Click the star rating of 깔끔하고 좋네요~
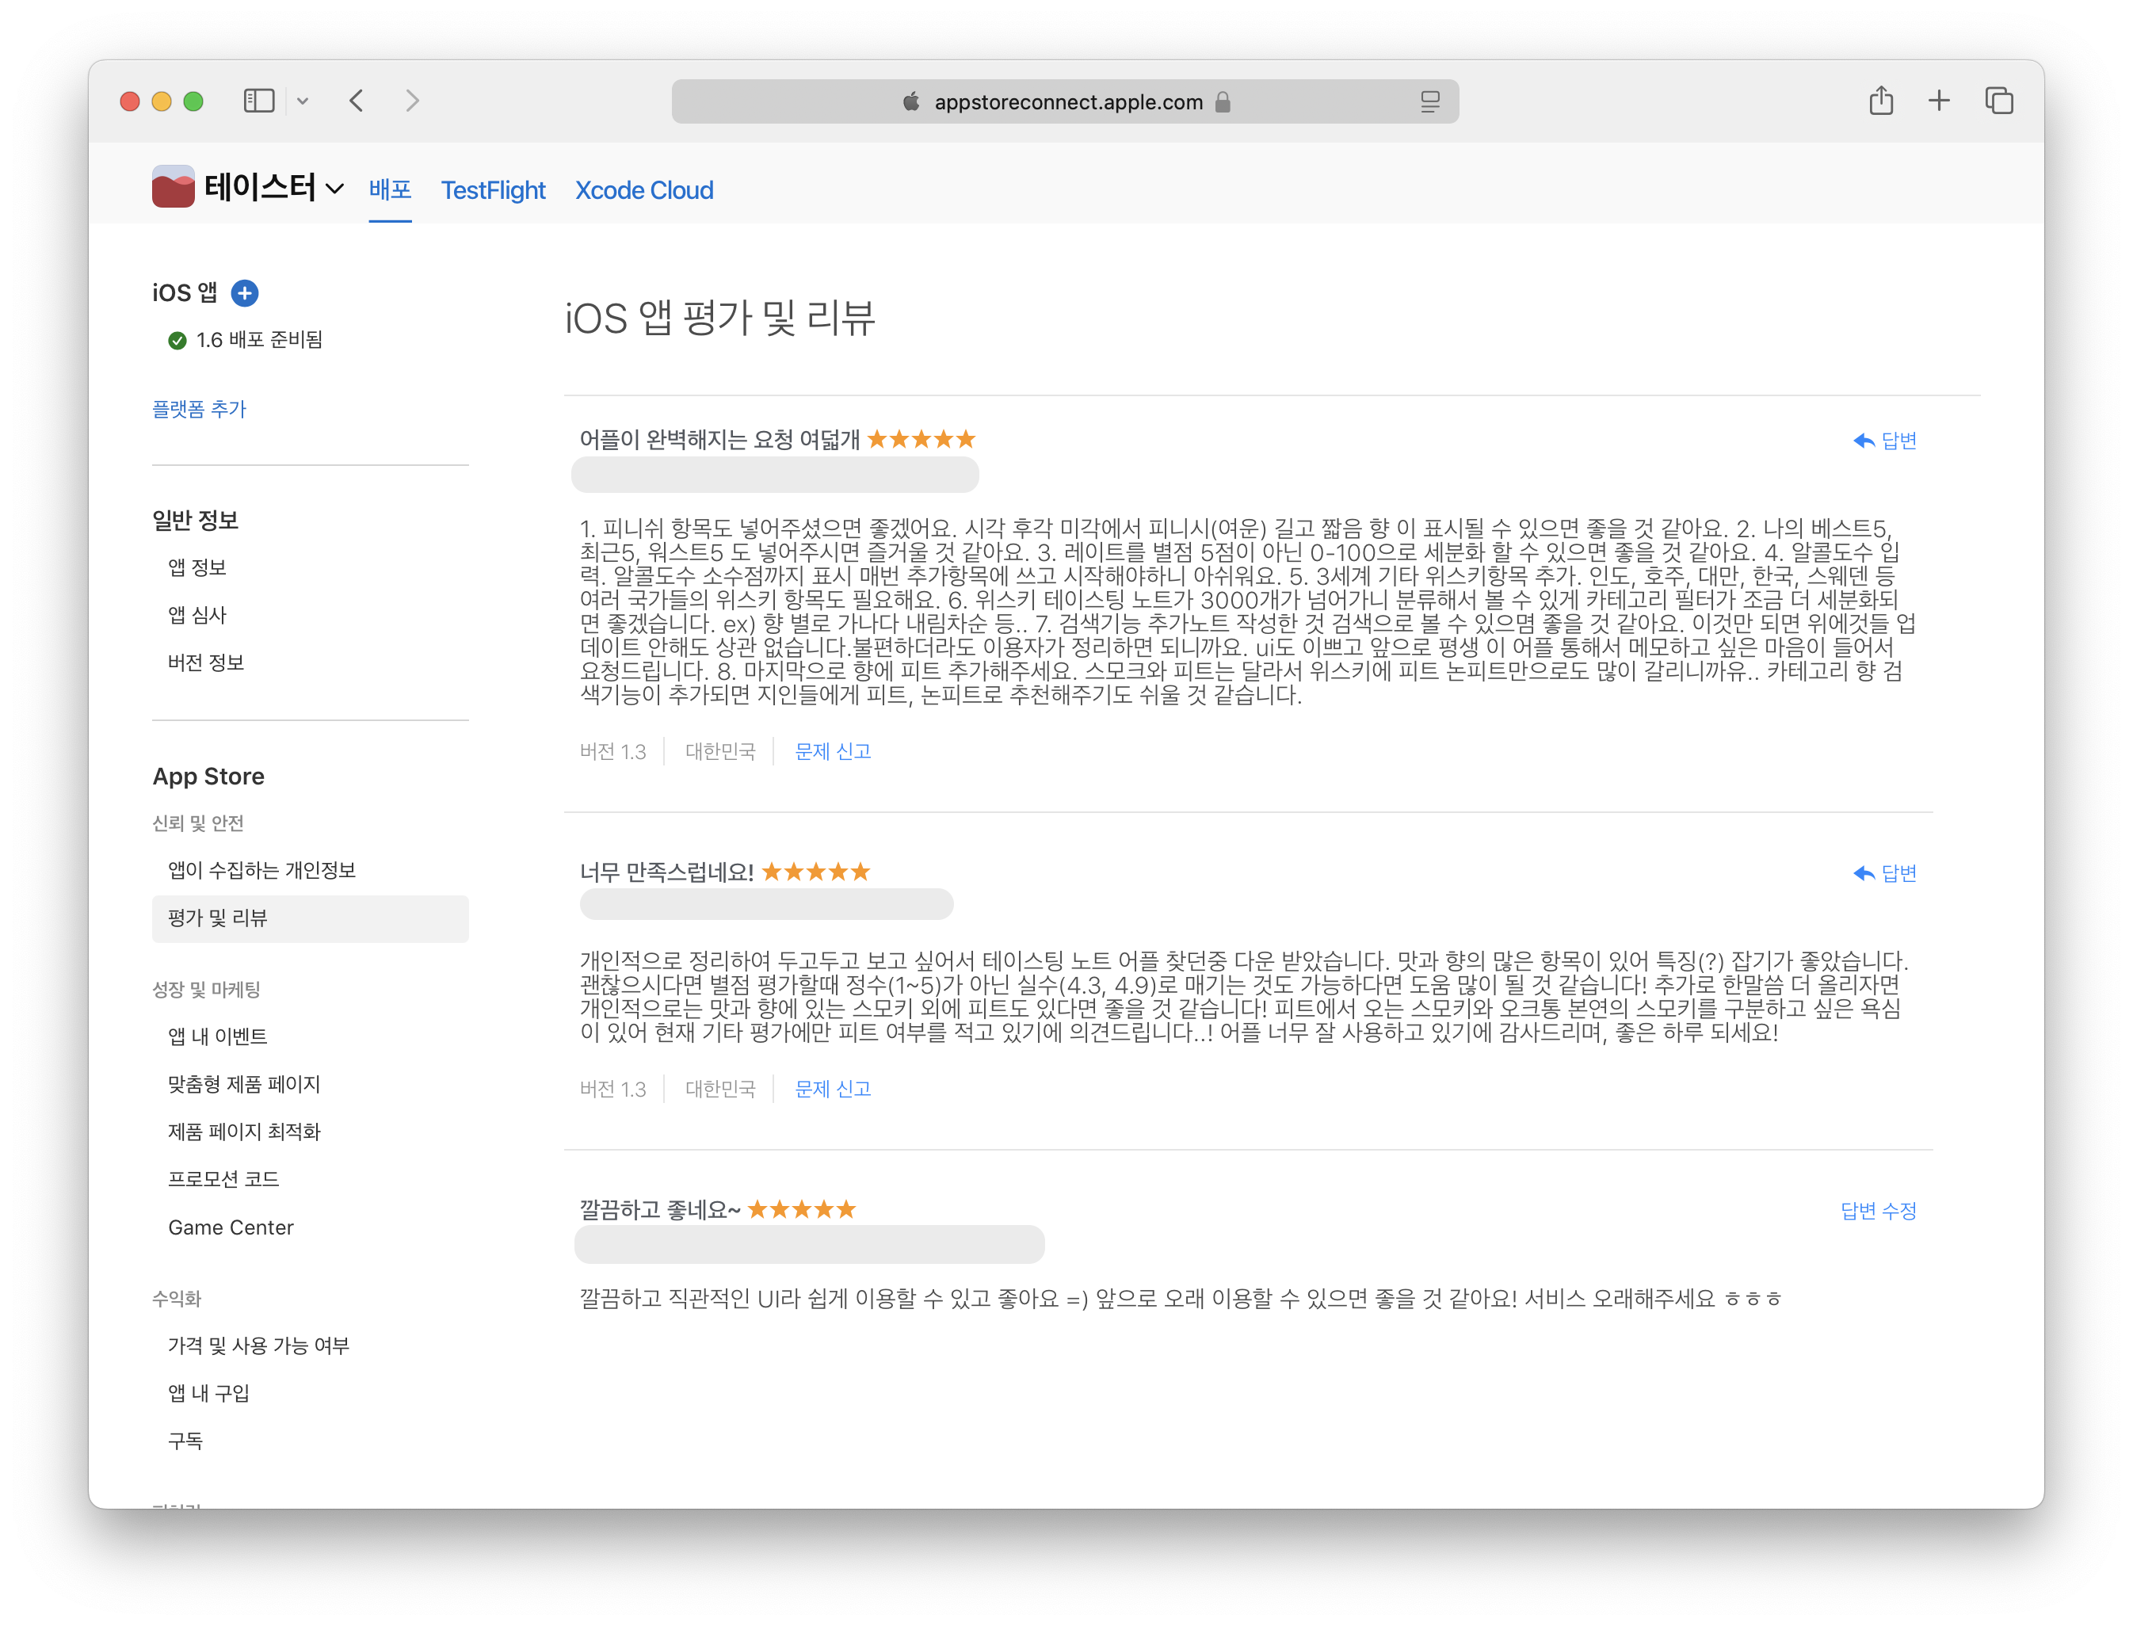 tap(801, 1209)
